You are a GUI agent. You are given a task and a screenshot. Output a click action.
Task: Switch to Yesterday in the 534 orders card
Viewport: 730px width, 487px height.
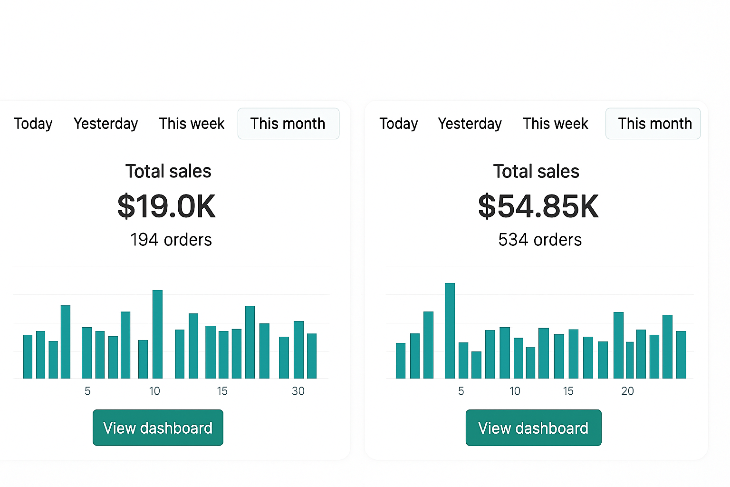470,124
